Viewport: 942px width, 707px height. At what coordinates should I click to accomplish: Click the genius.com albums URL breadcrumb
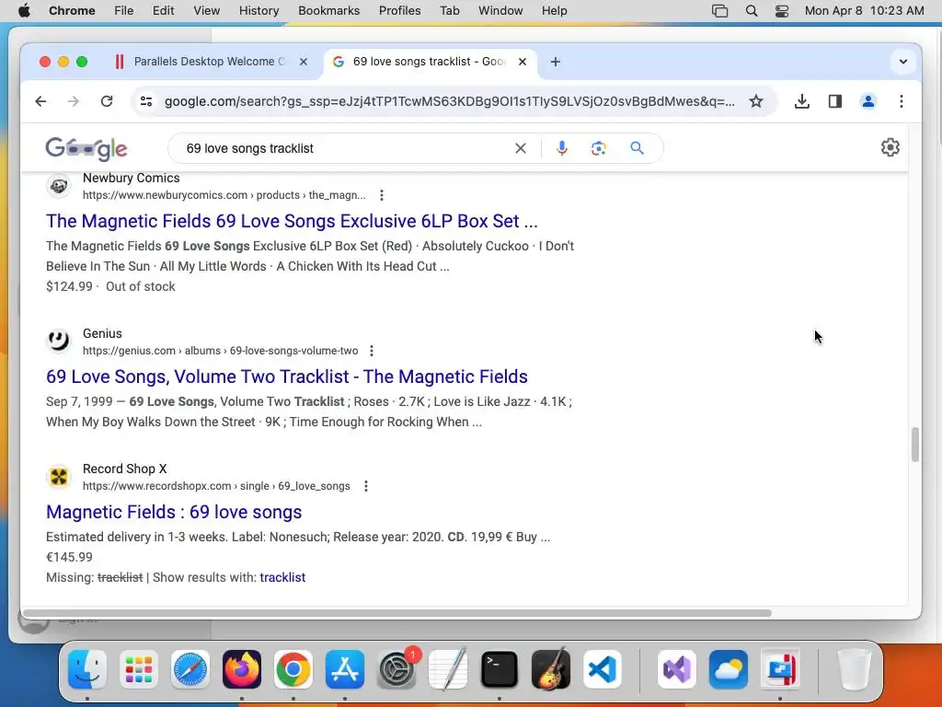coord(221,351)
